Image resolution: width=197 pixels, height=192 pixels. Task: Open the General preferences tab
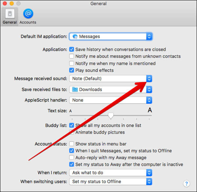pos(10,17)
